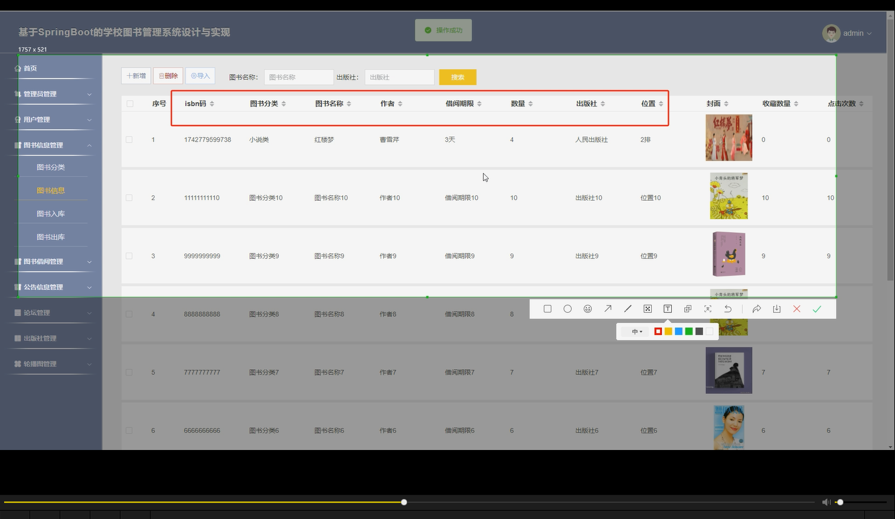Click the icon beside 管理员管理

point(18,94)
